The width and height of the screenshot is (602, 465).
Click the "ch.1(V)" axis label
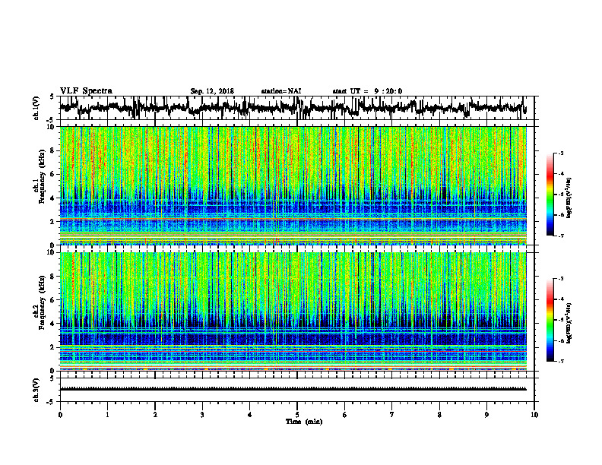click(36, 108)
